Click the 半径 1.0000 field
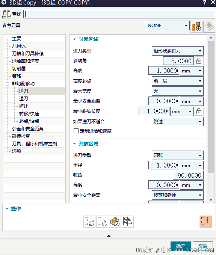This screenshot has width=216, height=255. [x=164, y=165]
